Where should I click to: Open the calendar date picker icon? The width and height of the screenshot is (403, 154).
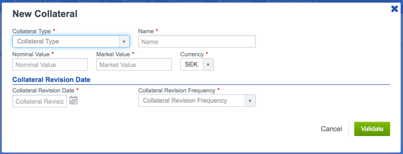(x=73, y=100)
